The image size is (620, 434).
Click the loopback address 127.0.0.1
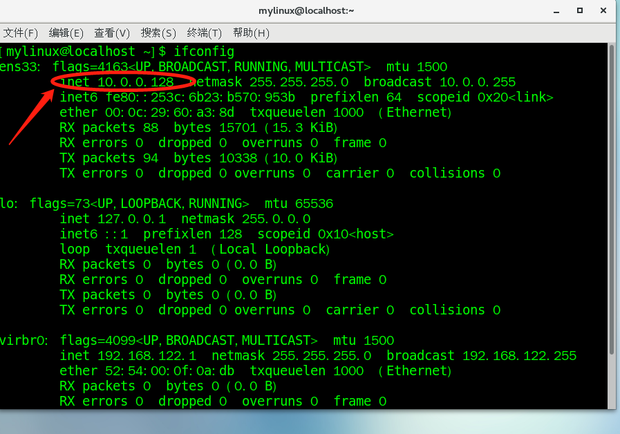(131, 218)
